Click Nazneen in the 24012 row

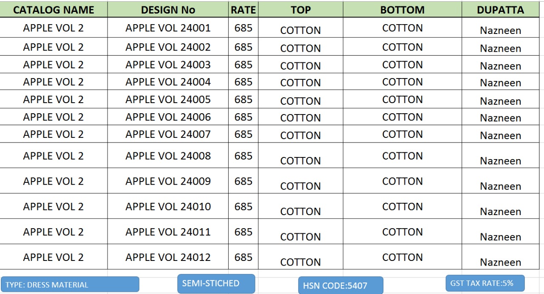click(500, 262)
